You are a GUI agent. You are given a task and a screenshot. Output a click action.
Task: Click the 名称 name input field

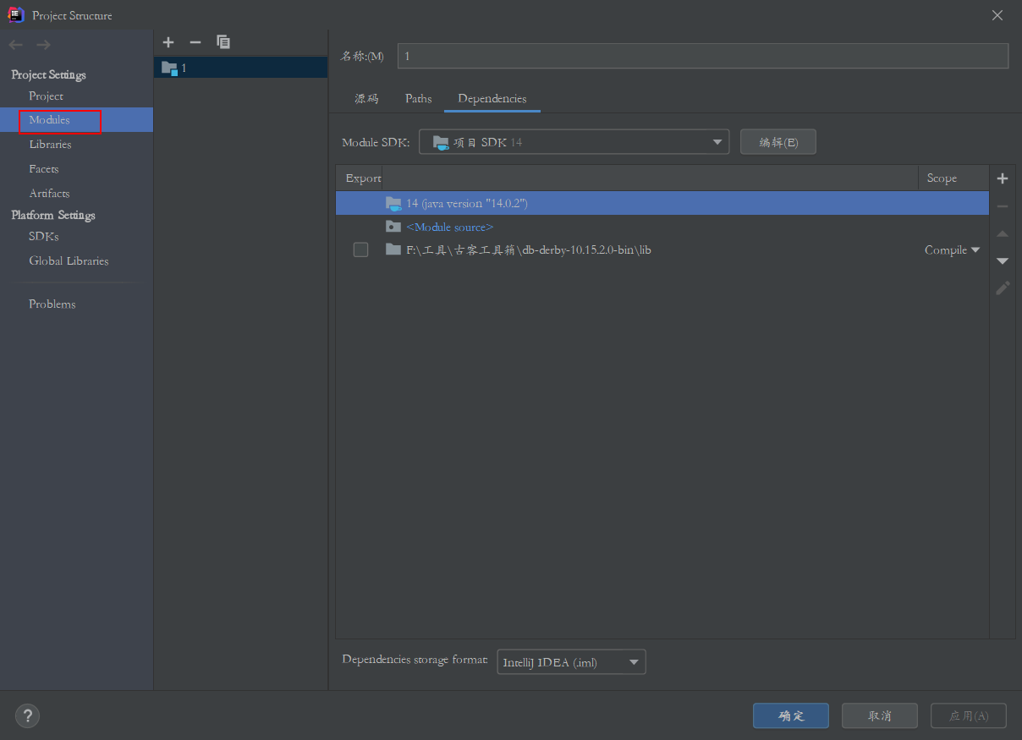[702, 56]
